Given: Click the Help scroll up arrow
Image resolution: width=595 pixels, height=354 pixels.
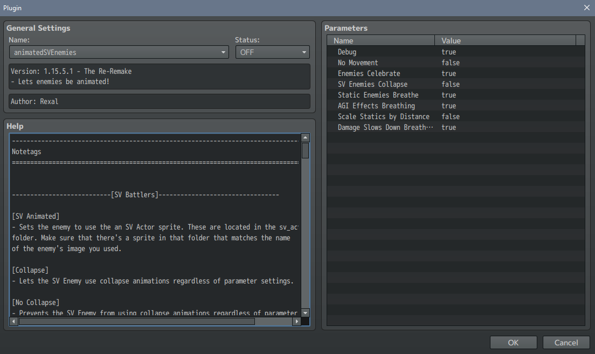Looking at the screenshot, I should (305, 138).
